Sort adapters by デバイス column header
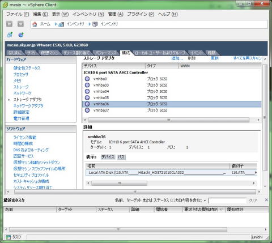 pyautogui.click(x=114, y=66)
